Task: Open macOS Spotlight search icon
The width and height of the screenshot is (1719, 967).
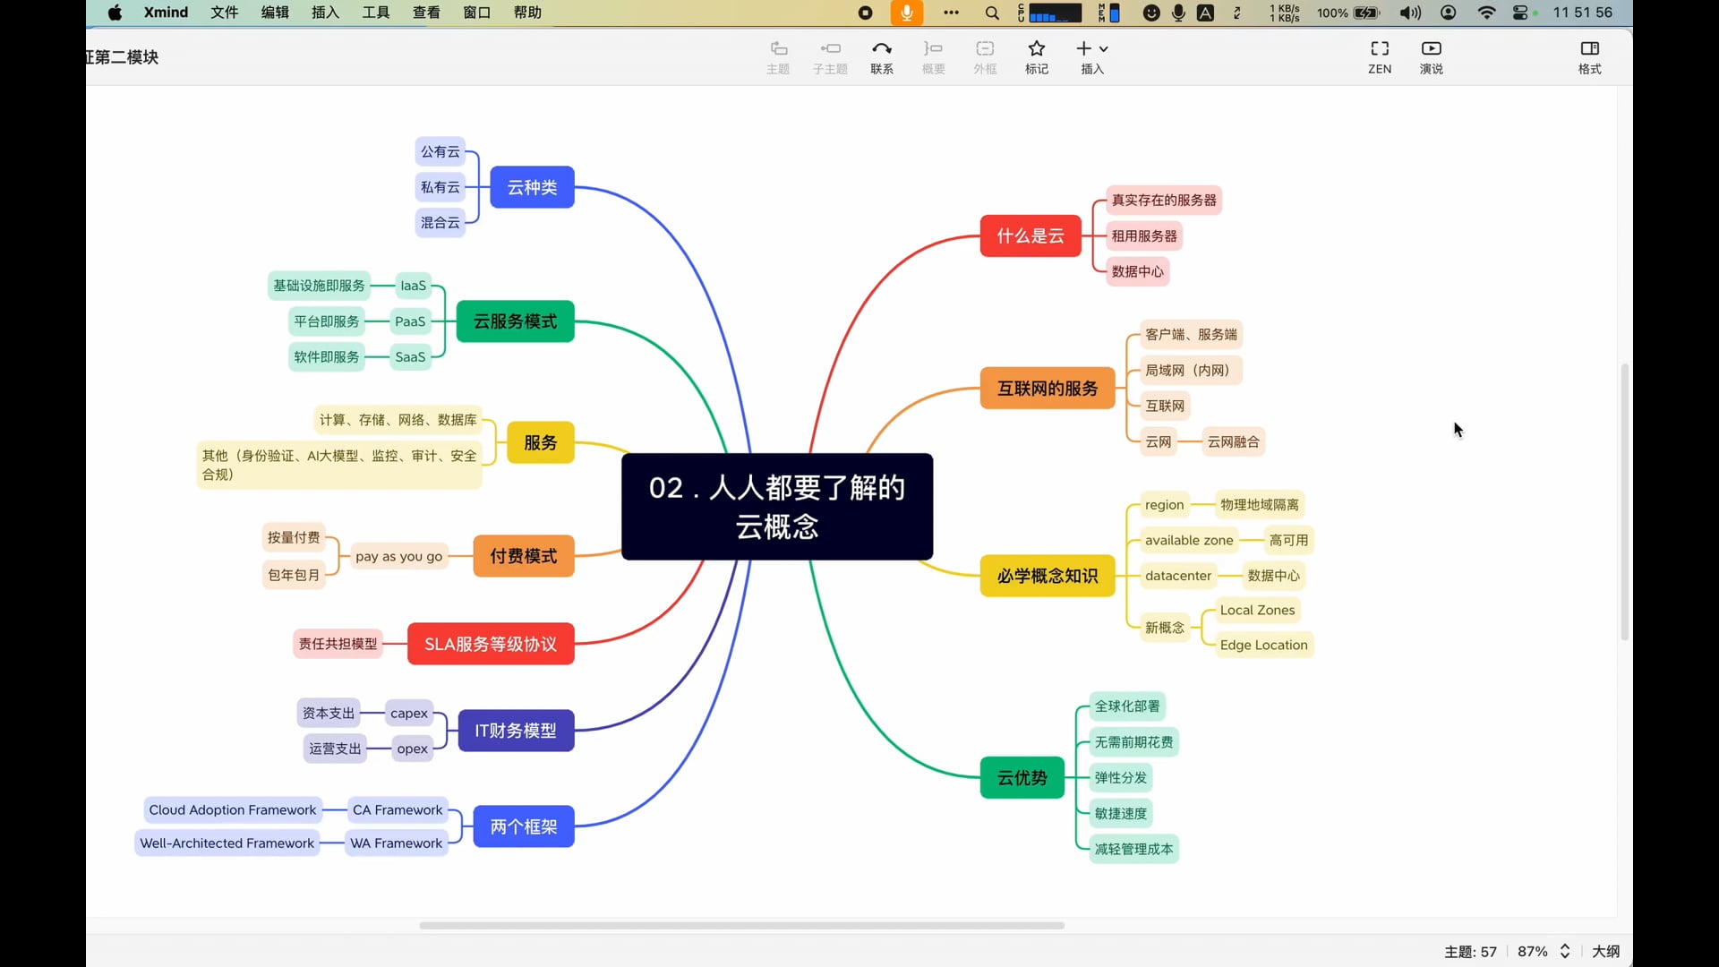Action: 992,13
